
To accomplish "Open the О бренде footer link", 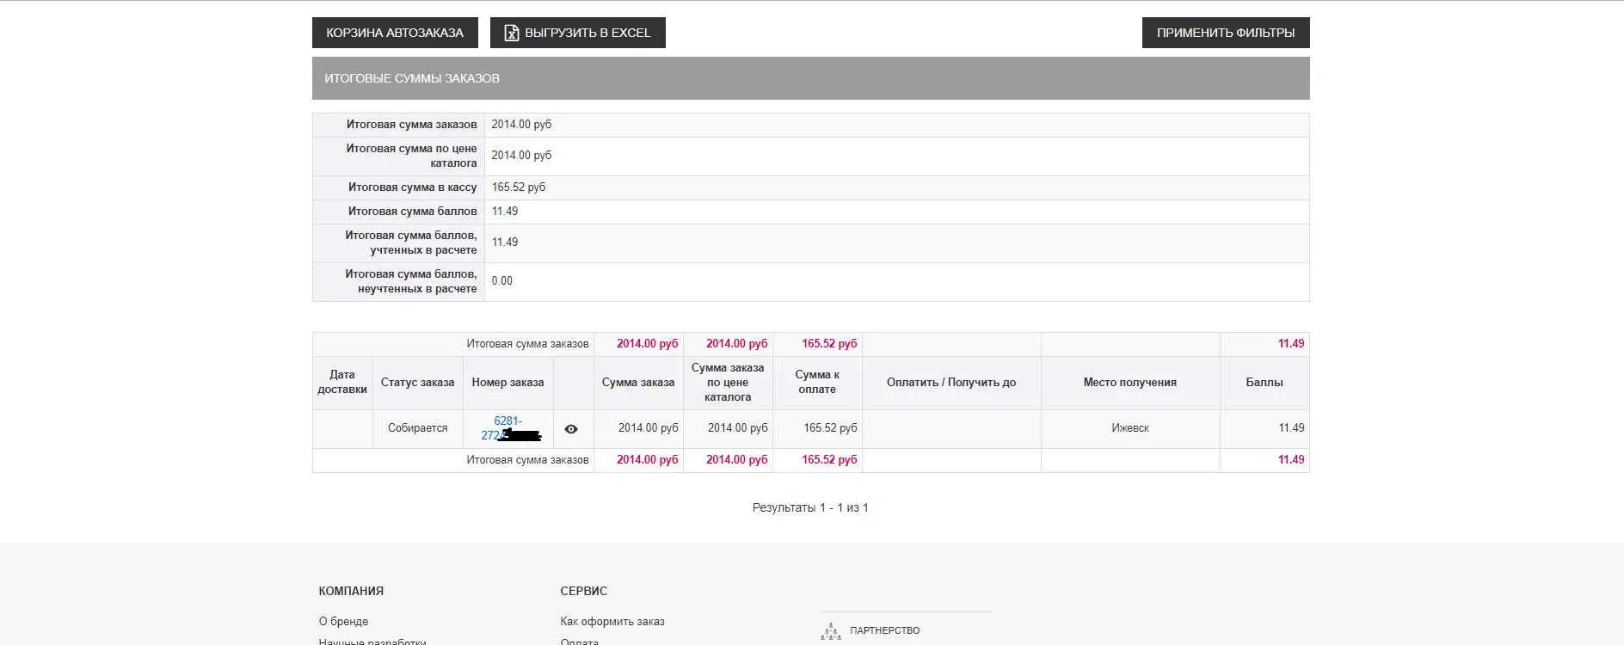I will [343, 621].
